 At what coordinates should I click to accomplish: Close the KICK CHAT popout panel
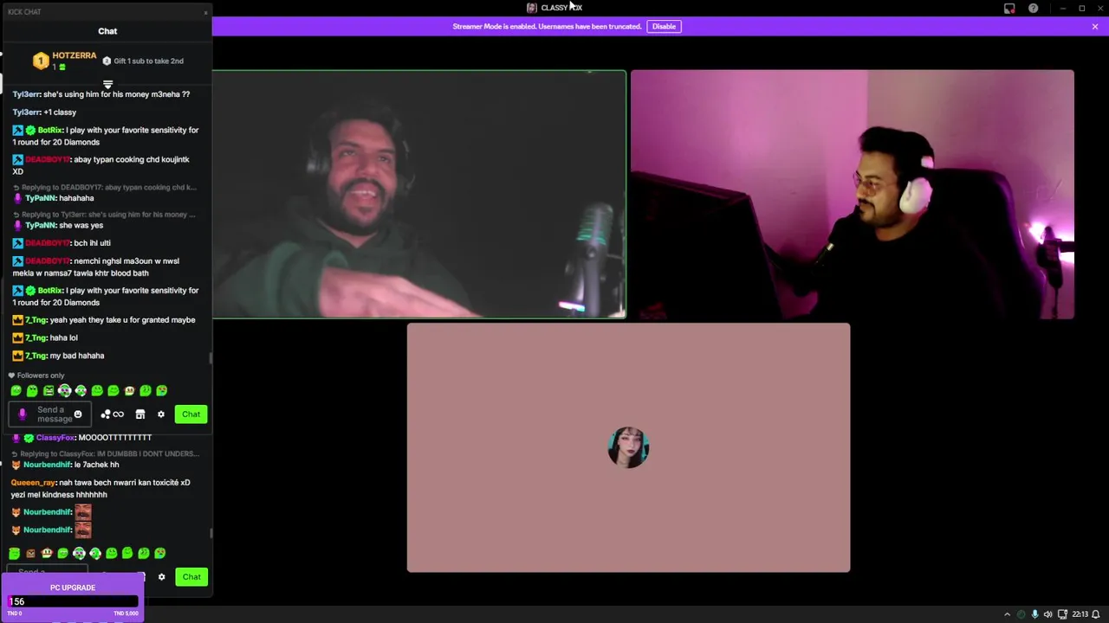pyautogui.click(x=205, y=12)
